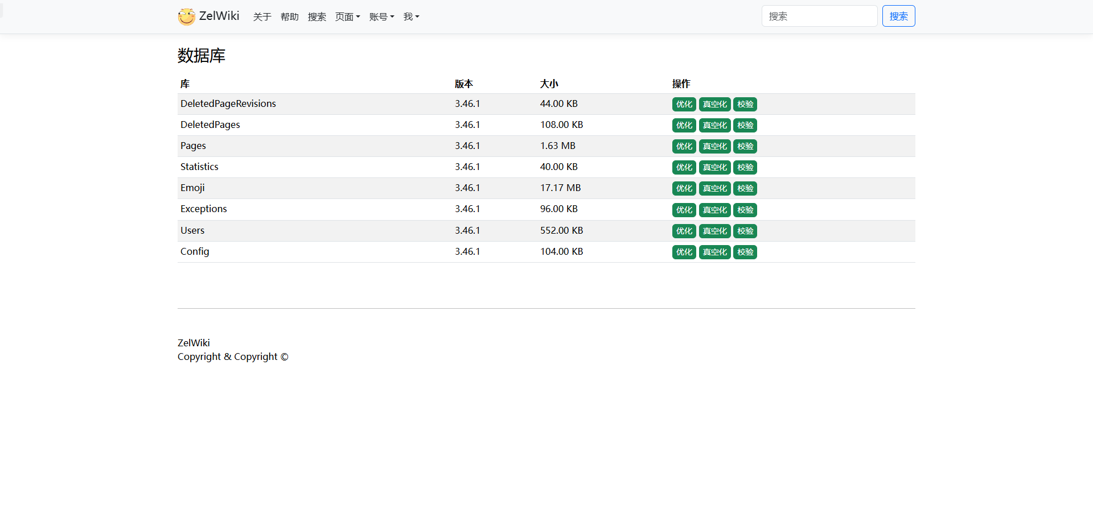Click 优化 for Users database
The width and height of the screenshot is (1093, 518).
[x=684, y=231]
